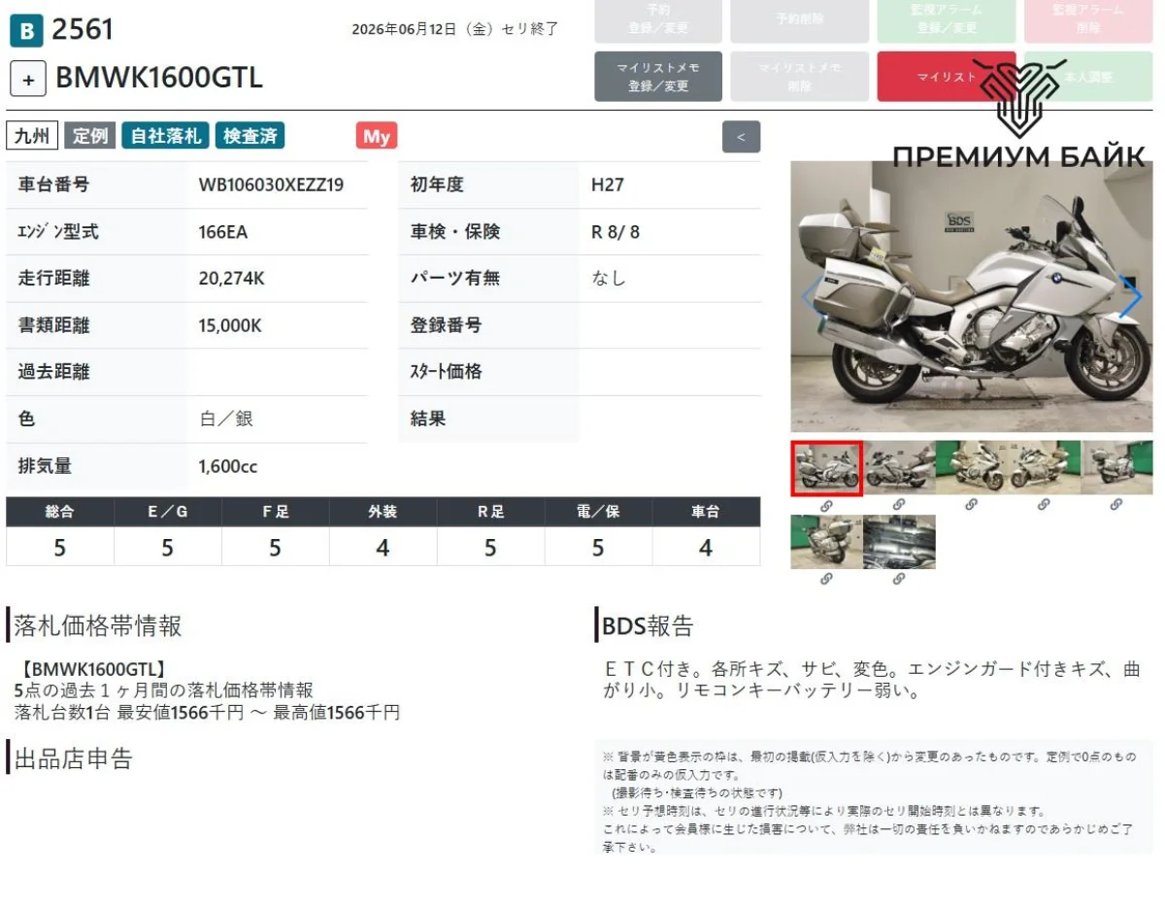Select the red-bordered left-side view thumbnail
The height and width of the screenshot is (907, 1165).
click(826, 468)
